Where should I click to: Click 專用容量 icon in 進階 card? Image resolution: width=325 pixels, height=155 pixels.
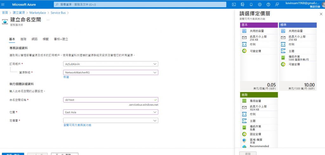244,101
